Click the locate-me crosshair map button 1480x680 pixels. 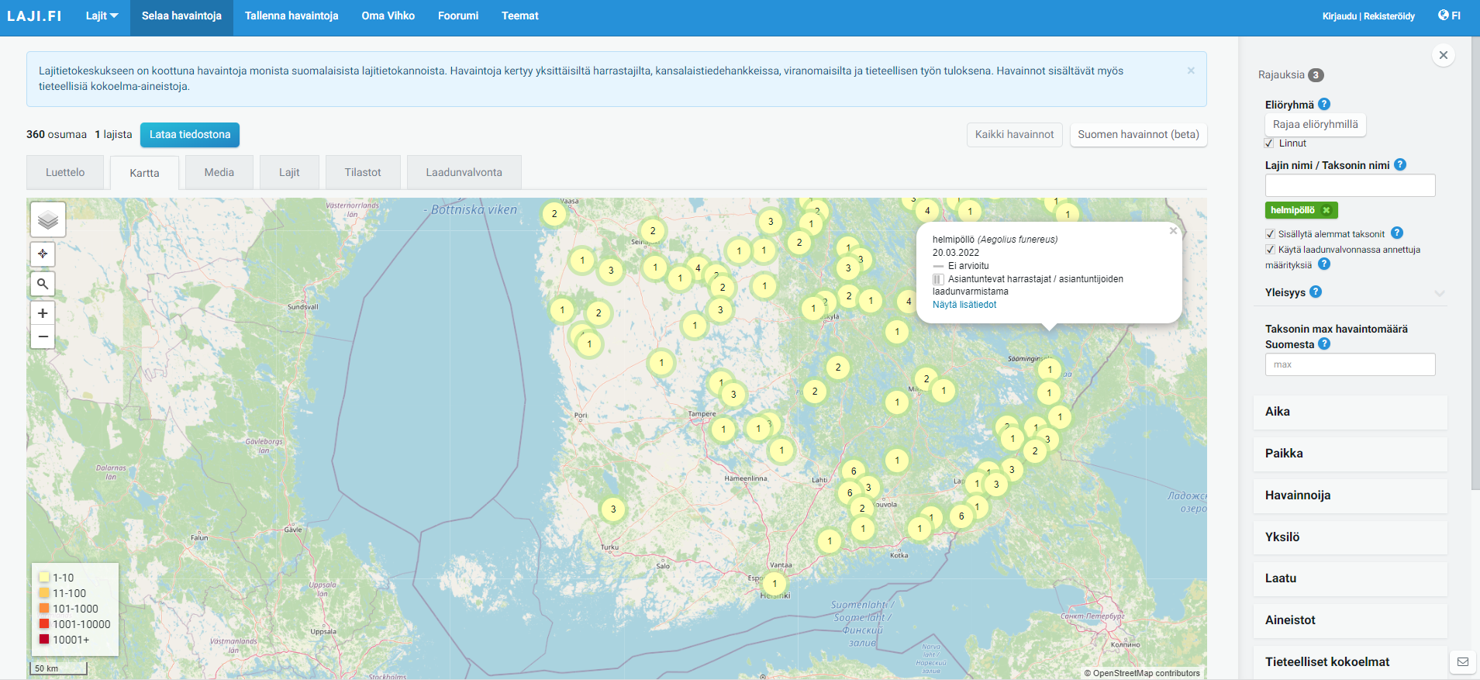pos(43,254)
